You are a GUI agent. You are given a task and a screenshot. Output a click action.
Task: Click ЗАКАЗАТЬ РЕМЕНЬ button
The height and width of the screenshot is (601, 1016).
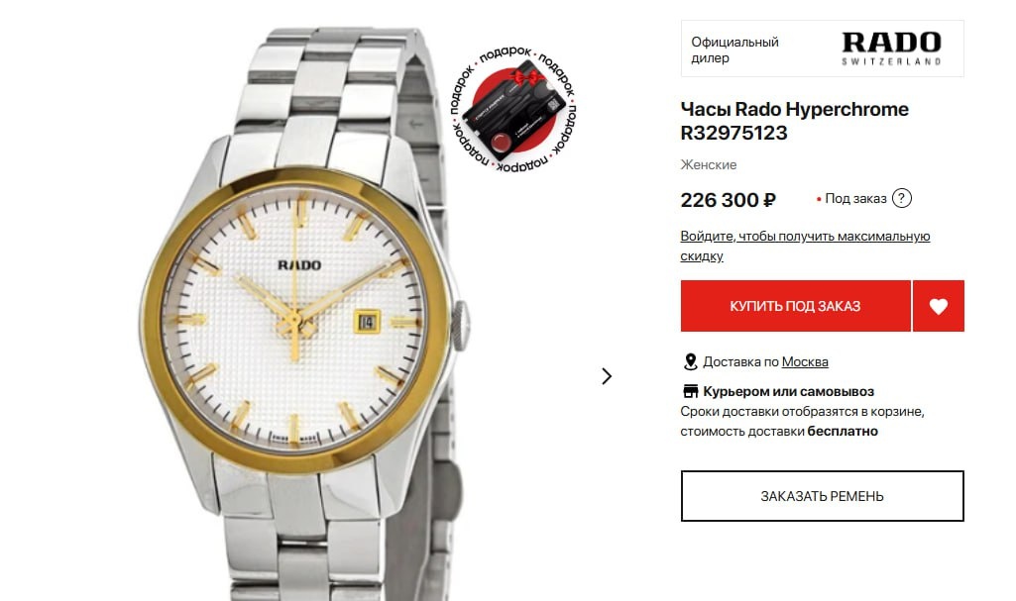pyautogui.click(x=823, y=496)
